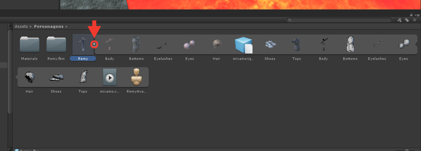
Task: Click Personagens in breadcrumb path
Action: pos(49,26)
